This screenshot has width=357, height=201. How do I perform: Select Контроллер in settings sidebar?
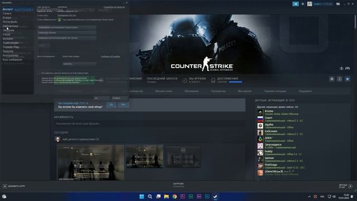(11, 55)
